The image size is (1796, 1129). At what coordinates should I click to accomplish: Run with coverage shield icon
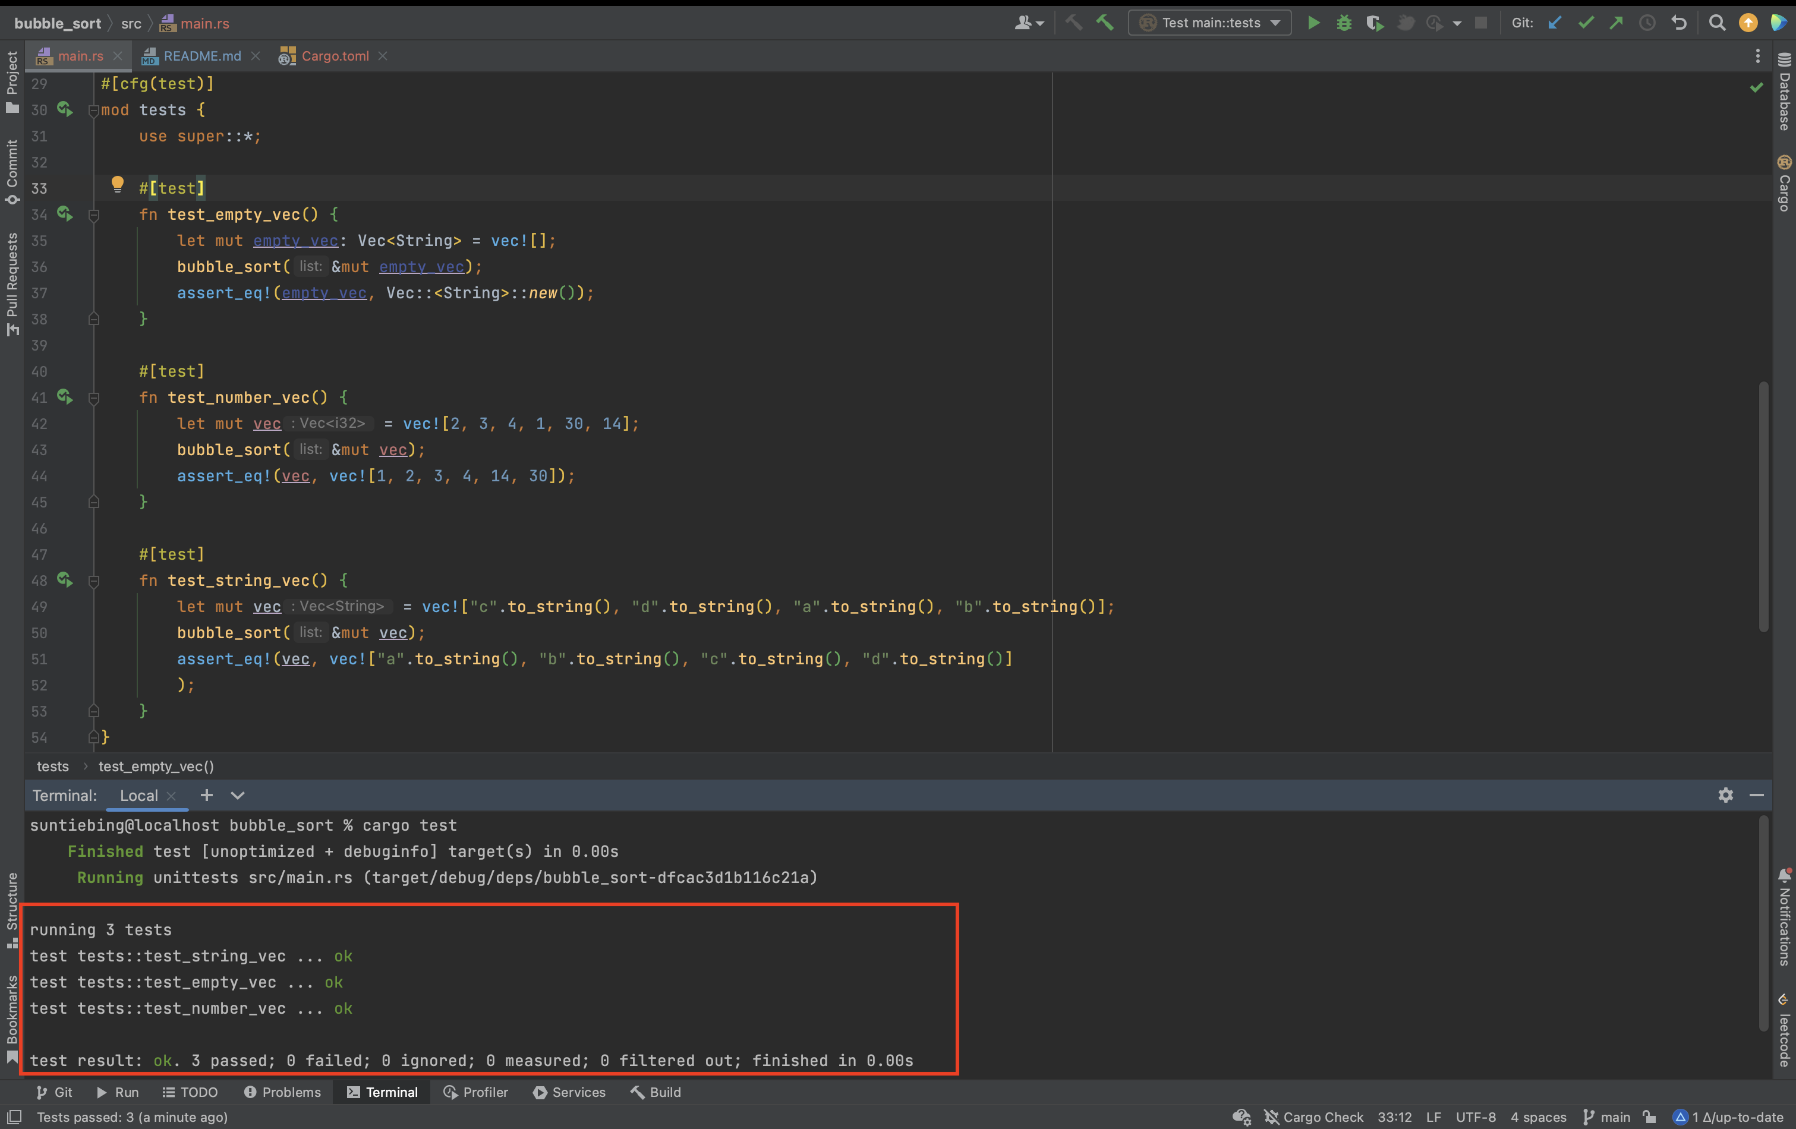[x=1375, y=23]
